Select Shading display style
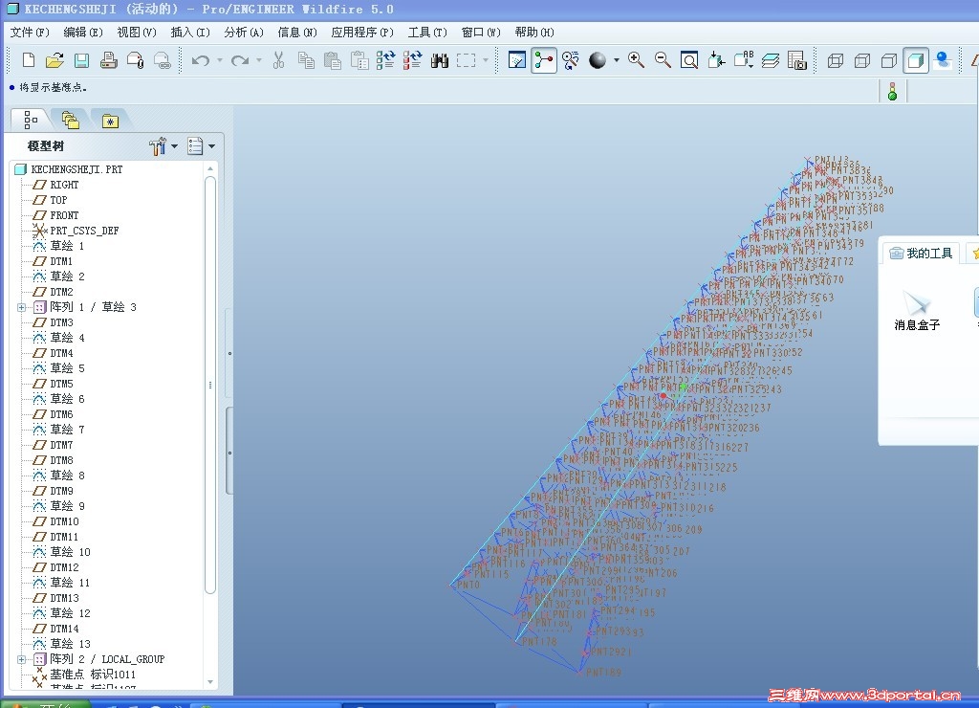The image size is (979, 708). pos(915,60)
